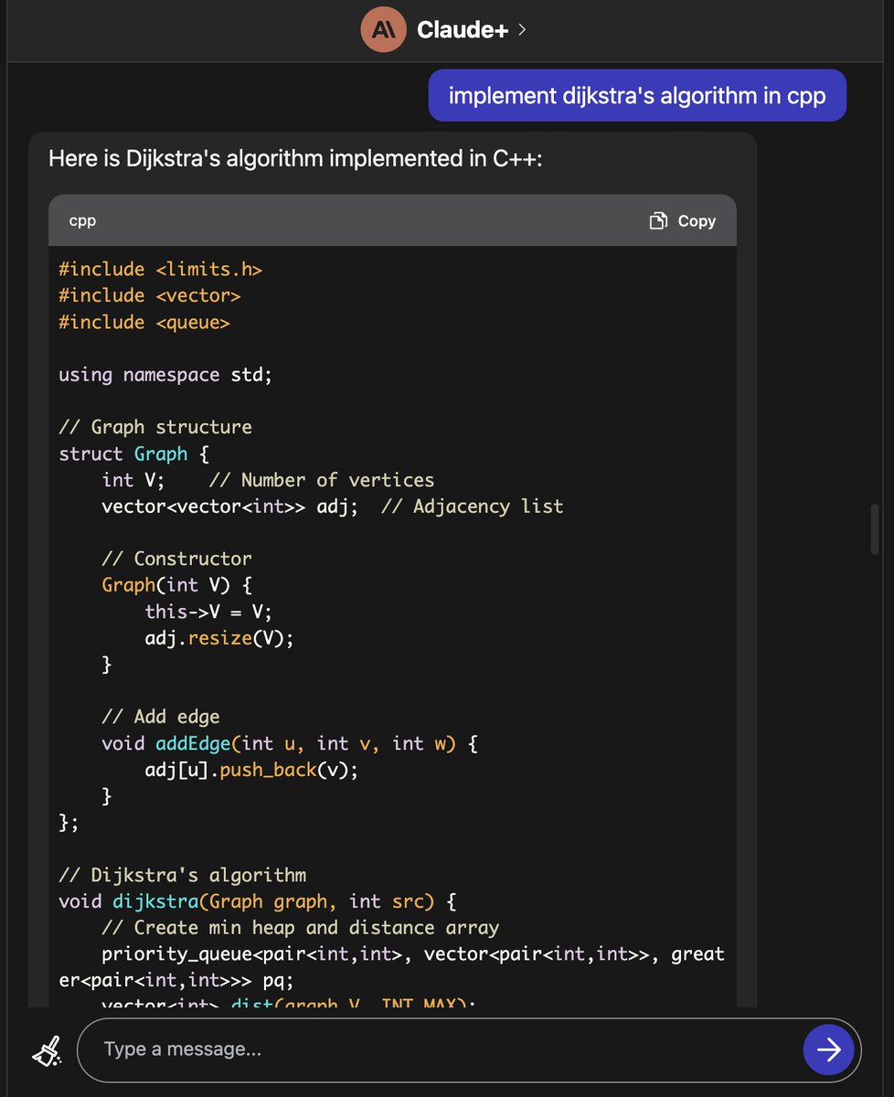Click the Claude+ name in the top bar

click(462, 29)
